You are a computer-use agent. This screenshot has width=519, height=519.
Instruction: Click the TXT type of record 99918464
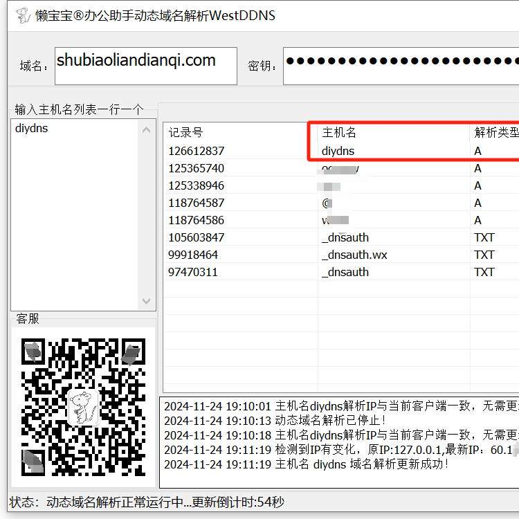tap(484, 255)
